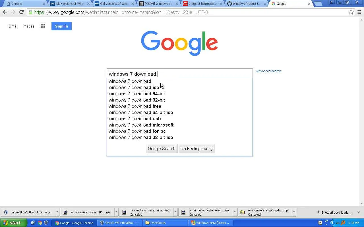Pick suggestion 'windows 7 download 64-bit'
Screen dimensions: 364x227
pyautogui.click(x=179, y=94)
